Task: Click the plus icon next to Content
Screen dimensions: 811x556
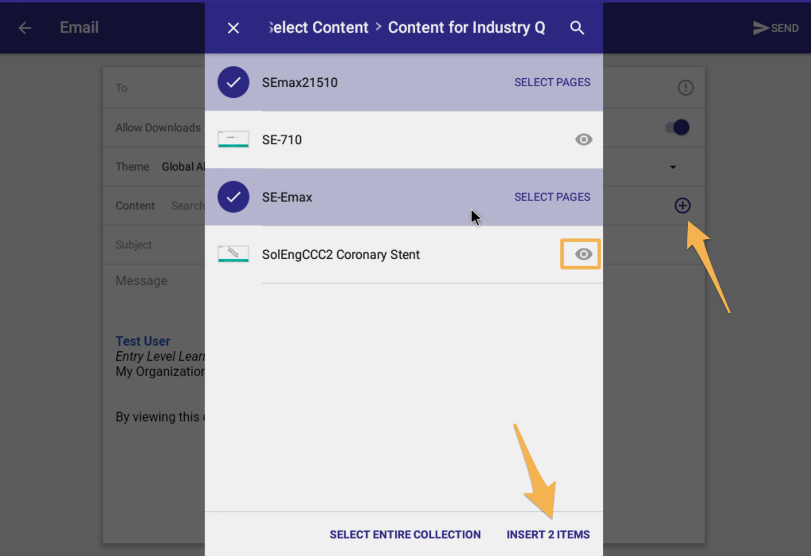Action: (x=682, y=205)
